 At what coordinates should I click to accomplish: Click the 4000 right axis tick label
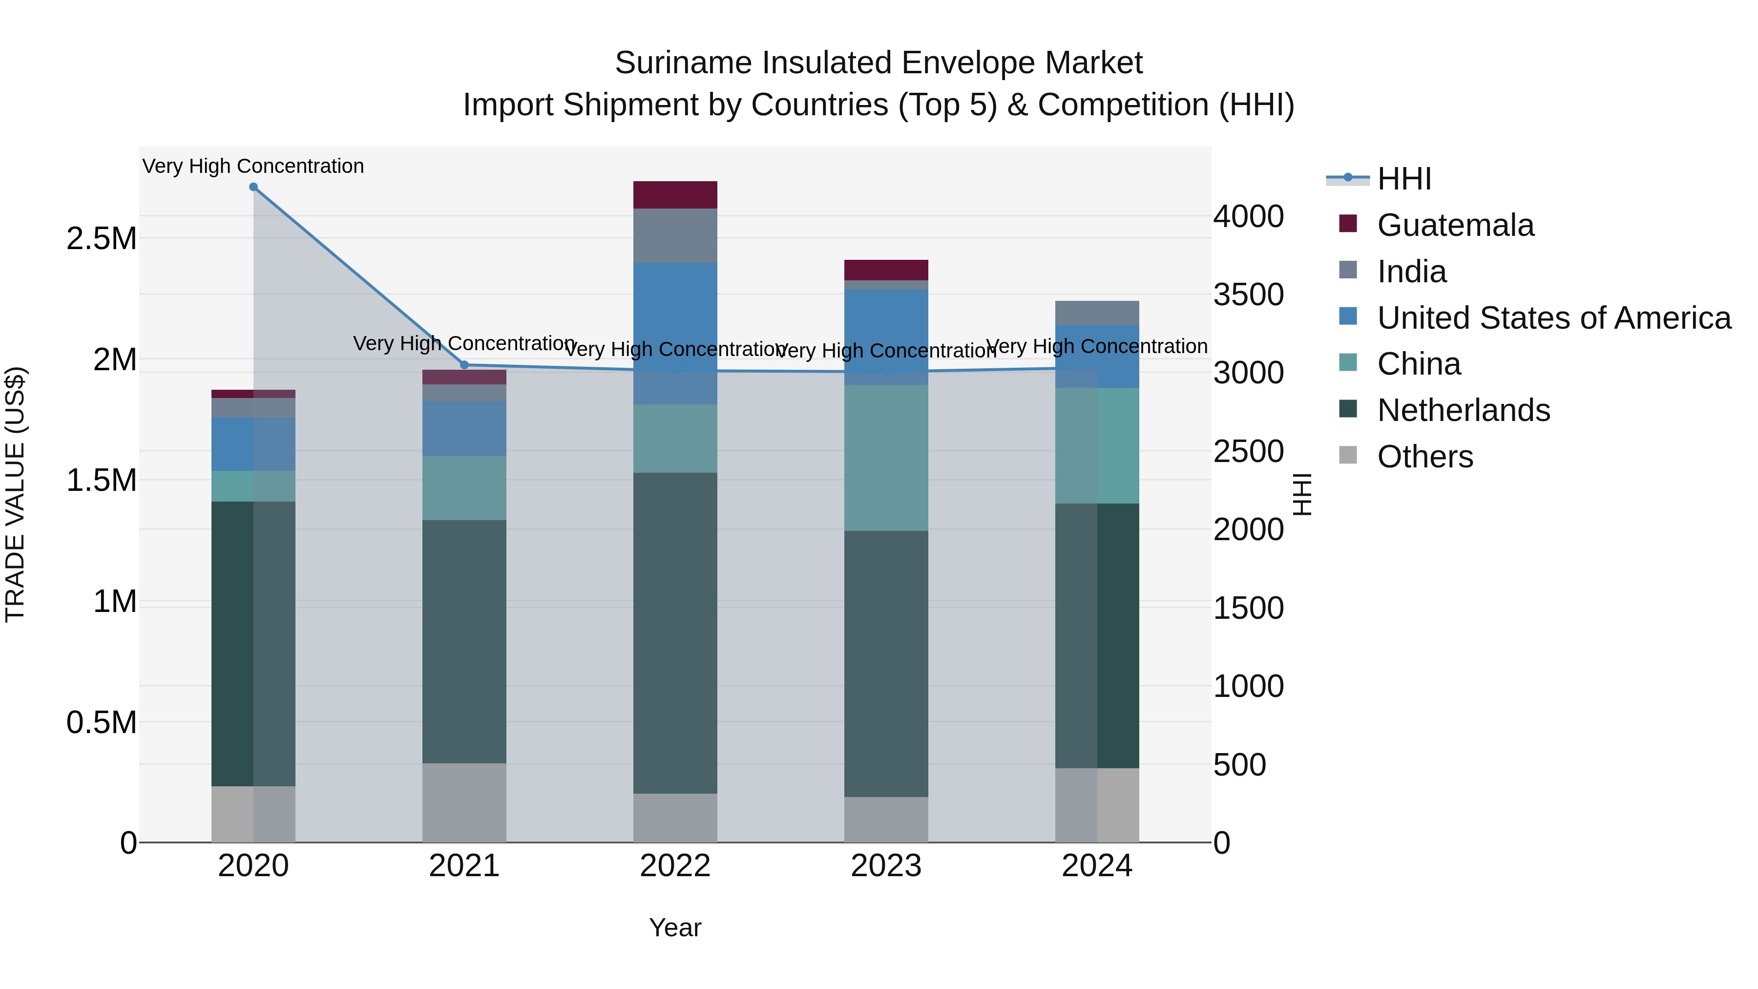[x=1249, y=216]
